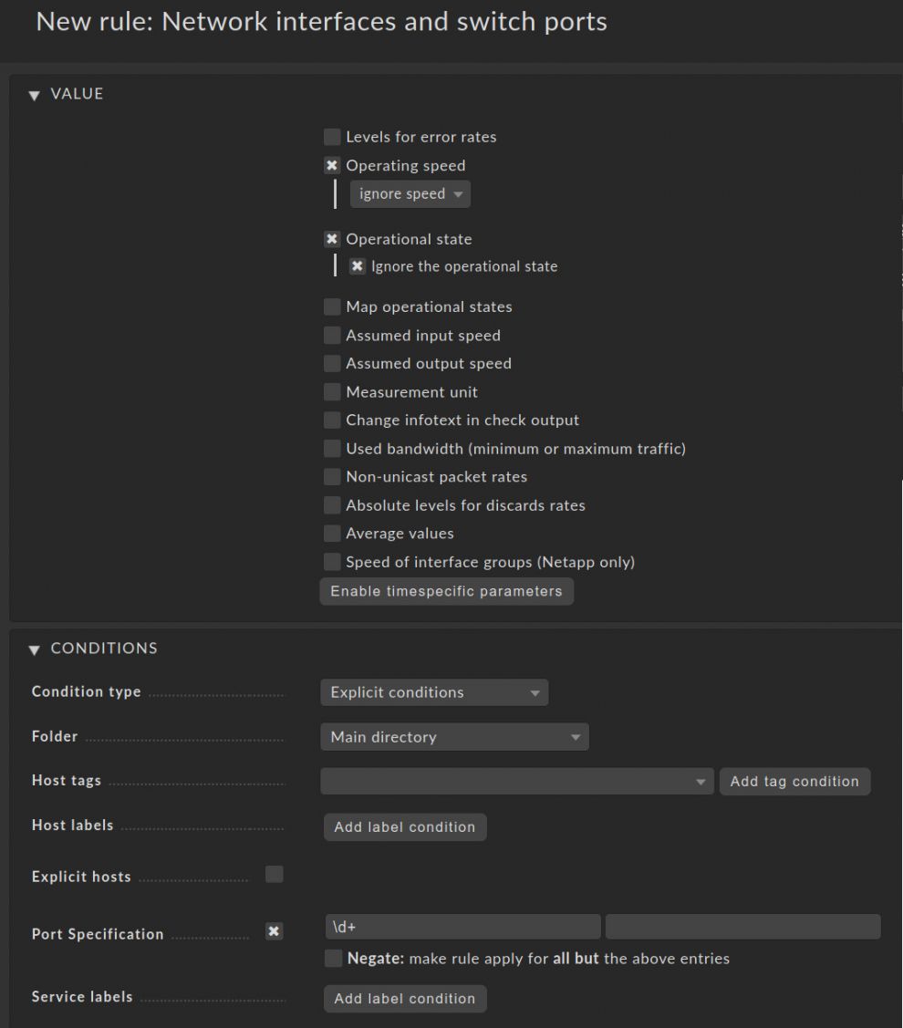Enable Used bandwidth traffic checkbox
This screenshot has width=903, height=1028.
[332, 449]
